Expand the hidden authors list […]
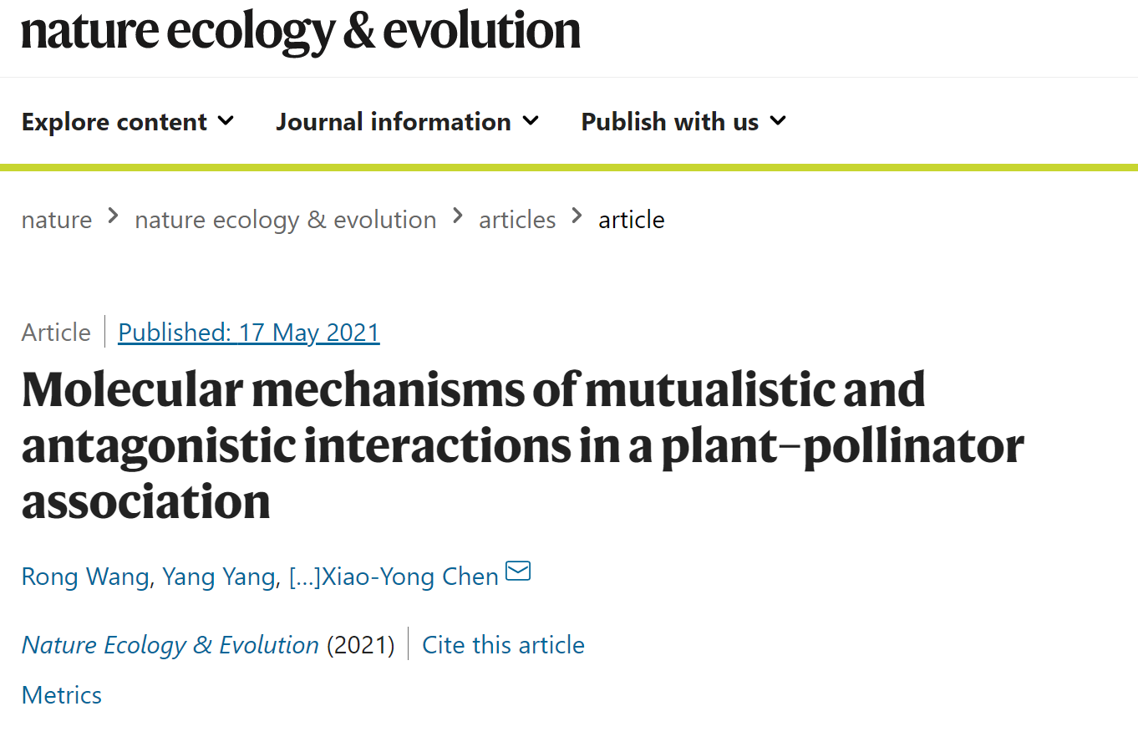Viewport: 1138px width, 747px height. [304, 577]
